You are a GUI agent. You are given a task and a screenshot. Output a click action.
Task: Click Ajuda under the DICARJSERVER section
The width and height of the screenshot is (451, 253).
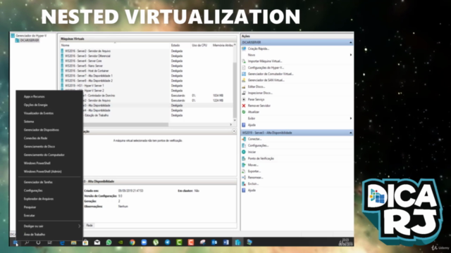coord(252,125)
